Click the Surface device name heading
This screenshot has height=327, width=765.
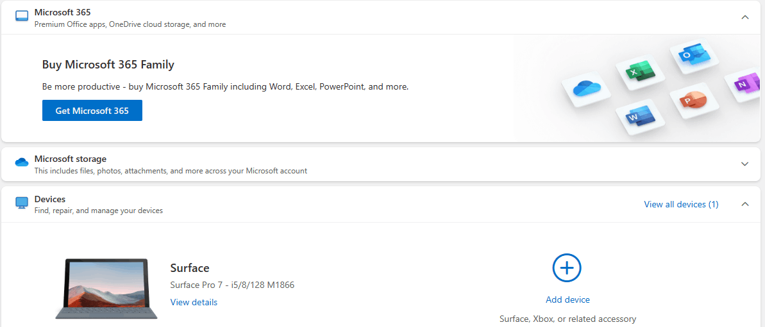(x=190, y=267)
